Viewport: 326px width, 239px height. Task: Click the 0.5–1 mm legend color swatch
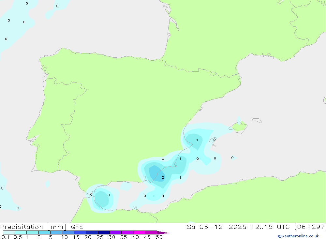(21, 232)
